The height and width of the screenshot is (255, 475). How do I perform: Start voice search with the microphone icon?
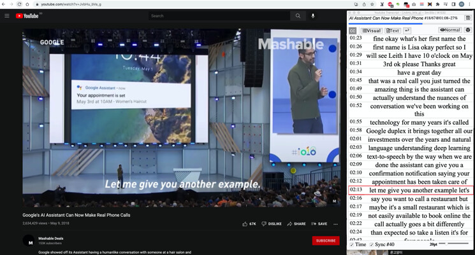click(313, 16)
